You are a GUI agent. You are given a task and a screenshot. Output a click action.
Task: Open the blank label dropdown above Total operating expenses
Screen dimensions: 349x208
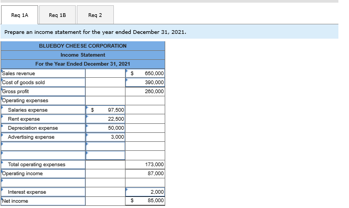[x=43, y=155]
